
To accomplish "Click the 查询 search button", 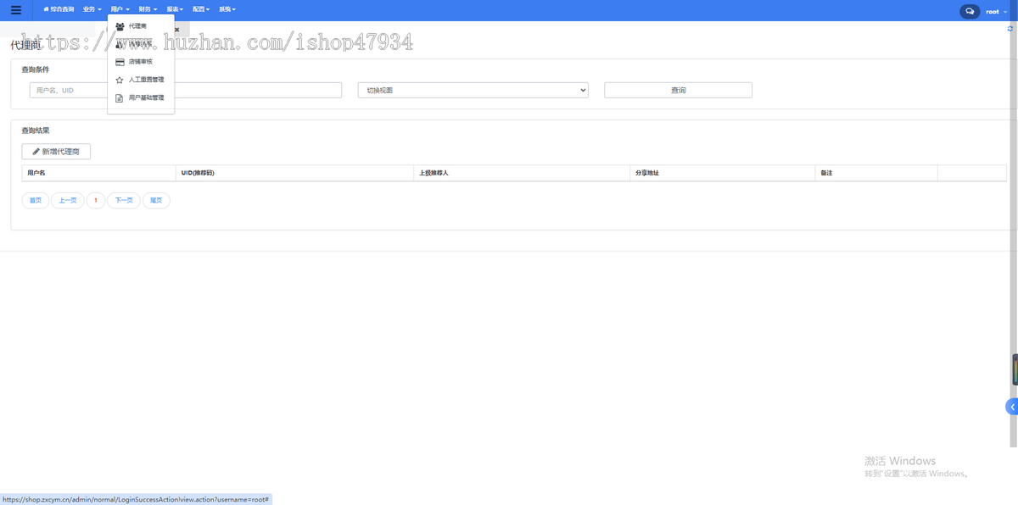I will (678, 90).
